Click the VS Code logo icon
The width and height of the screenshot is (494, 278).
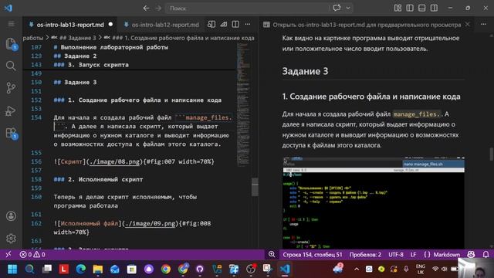point(8,8)
